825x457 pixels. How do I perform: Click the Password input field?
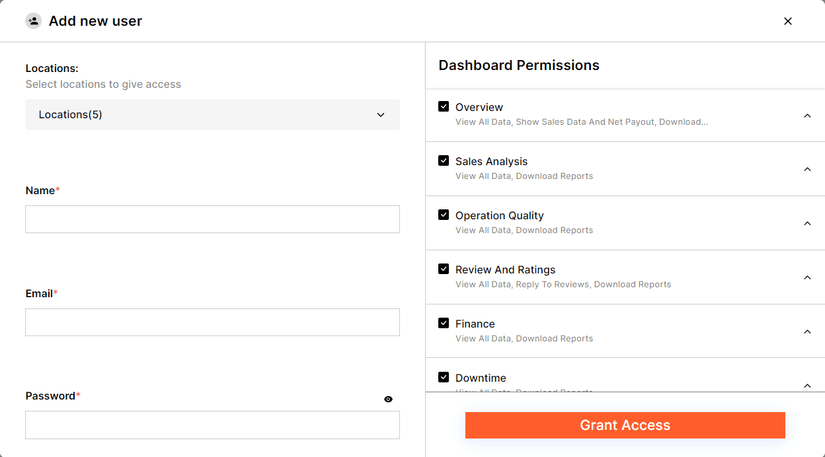click(212, 425)
